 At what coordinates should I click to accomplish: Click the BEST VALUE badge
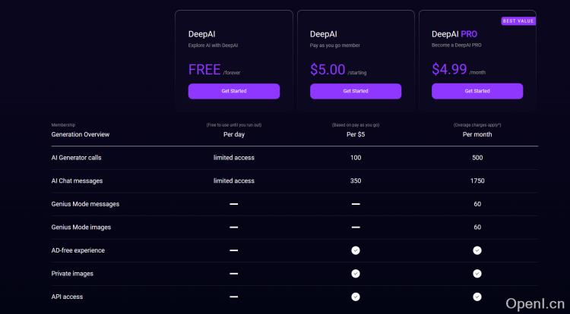(518, 21)
